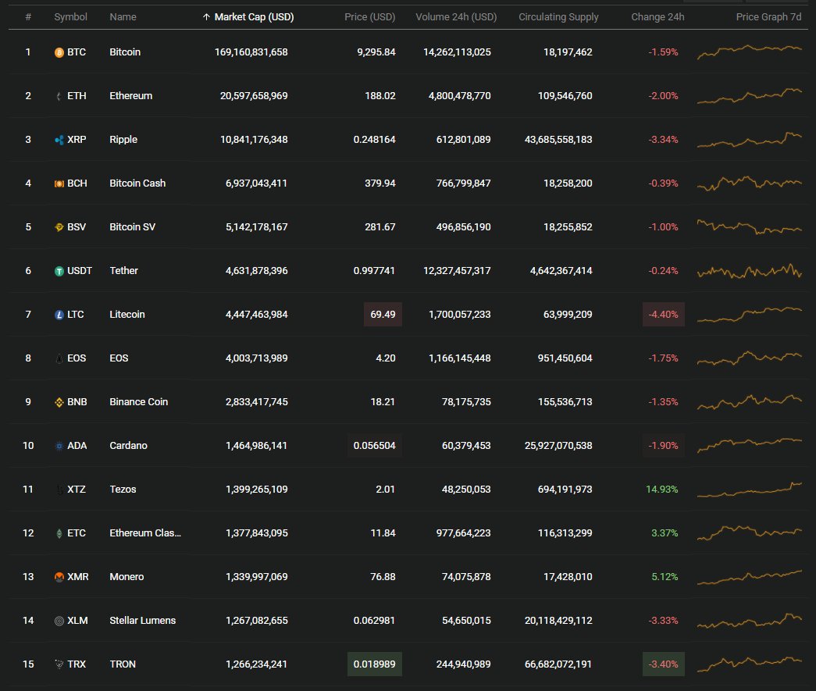Select Ethereum volume 4,800,478,770

point(459,96)
